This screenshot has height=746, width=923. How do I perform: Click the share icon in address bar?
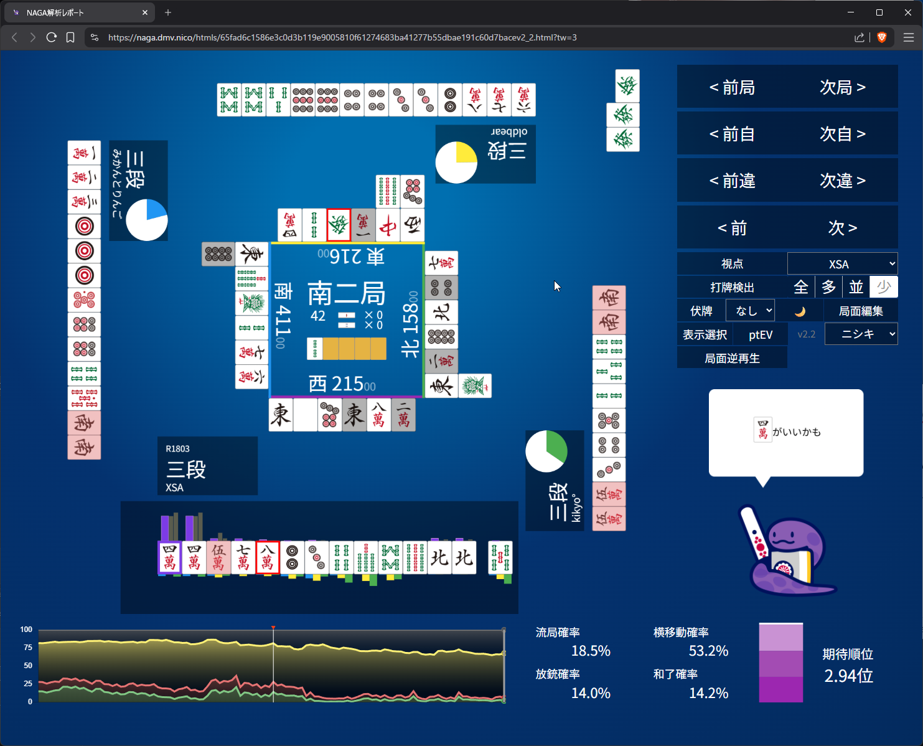(860, 37)
